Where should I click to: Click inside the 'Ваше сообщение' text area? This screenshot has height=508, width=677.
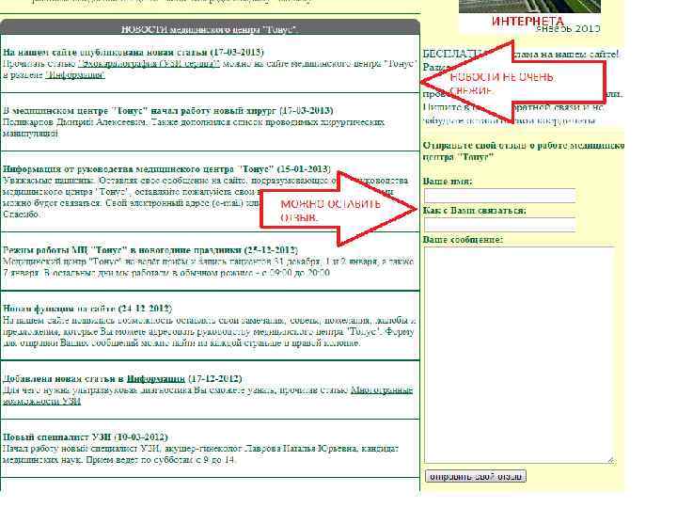click(519, 355)
